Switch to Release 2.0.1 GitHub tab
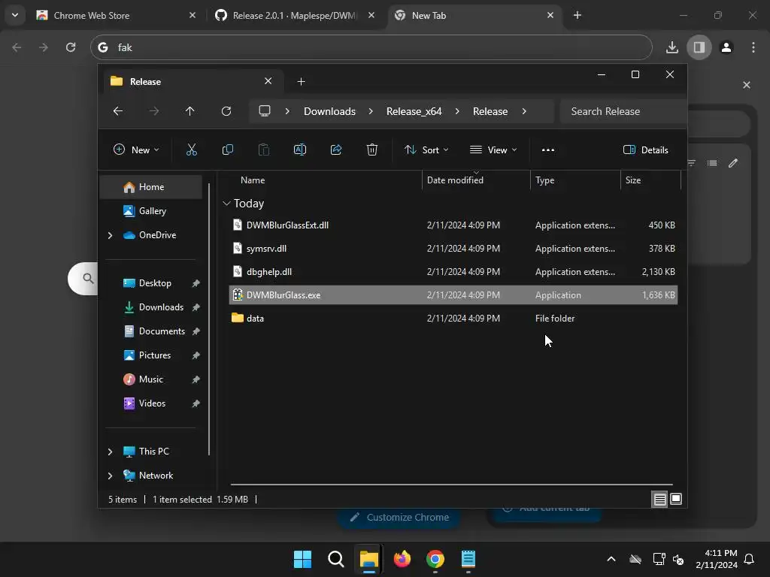 294,15
